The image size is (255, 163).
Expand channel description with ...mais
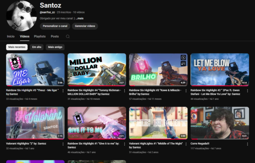pos(79,19)
